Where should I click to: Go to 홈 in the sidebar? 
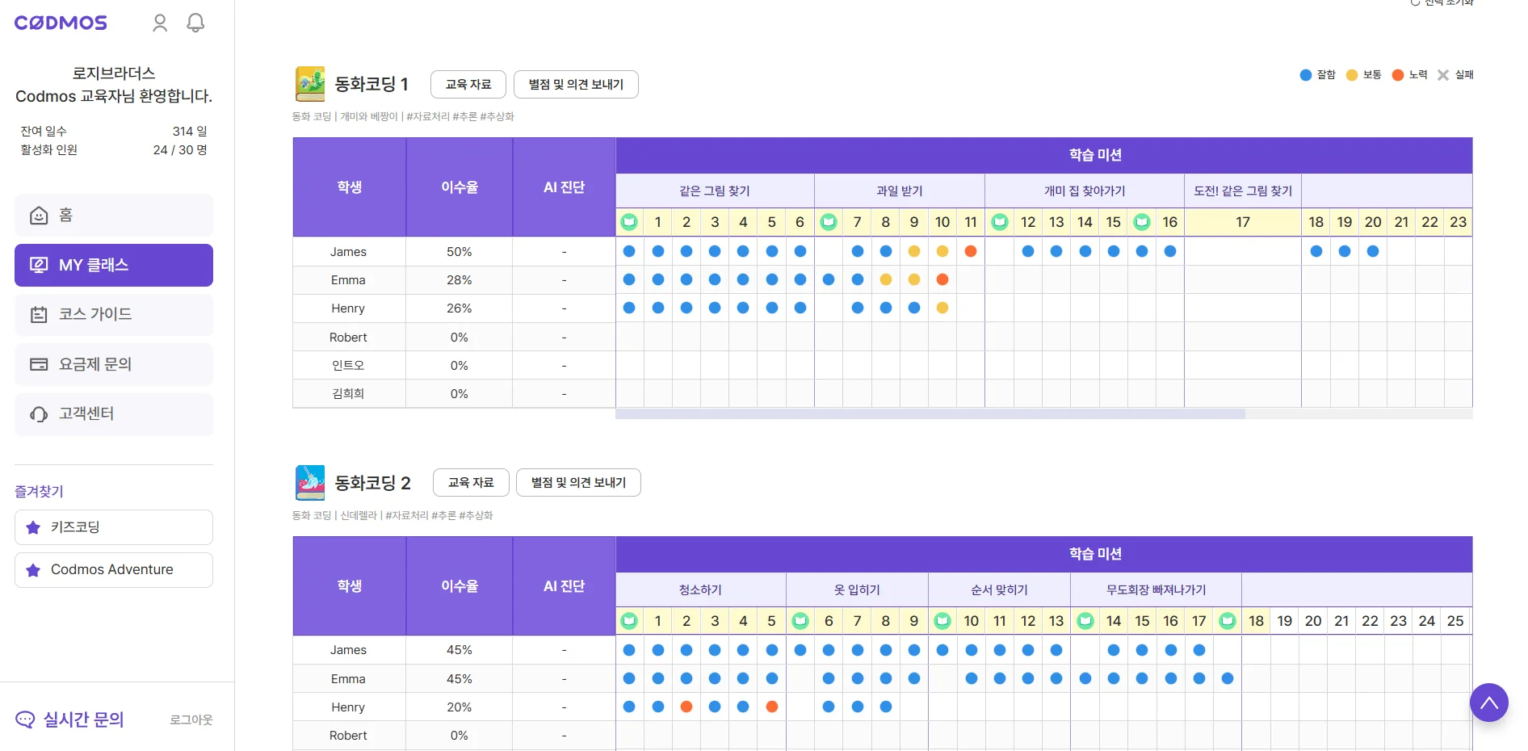[114, 215]
